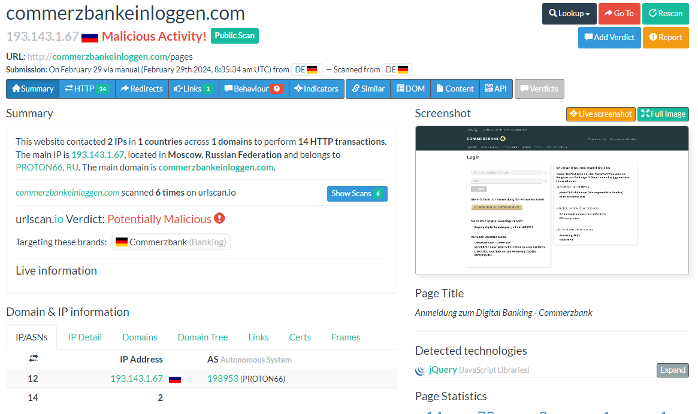Click the Russian flag in the IP table row

[x=175, y=379]
